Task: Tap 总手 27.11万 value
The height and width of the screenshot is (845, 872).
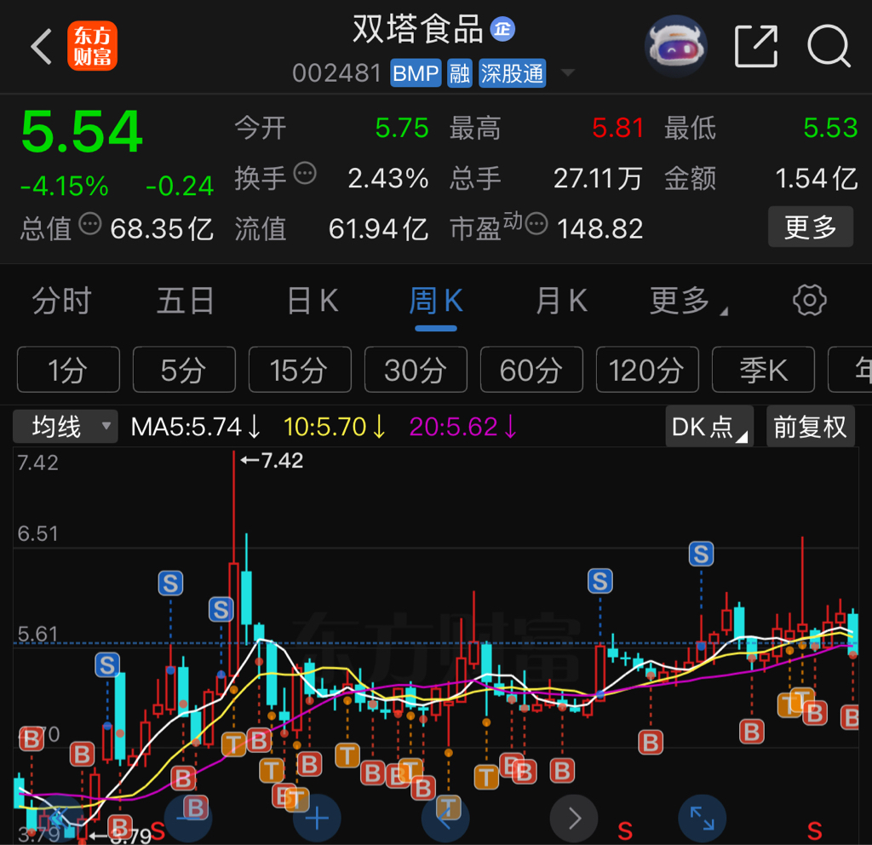Action: click(x=598, y=179)
